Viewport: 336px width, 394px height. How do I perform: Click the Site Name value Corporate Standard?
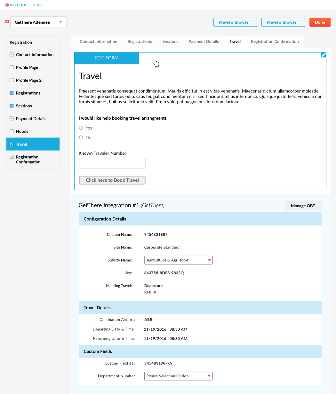(x=162, y=247)
